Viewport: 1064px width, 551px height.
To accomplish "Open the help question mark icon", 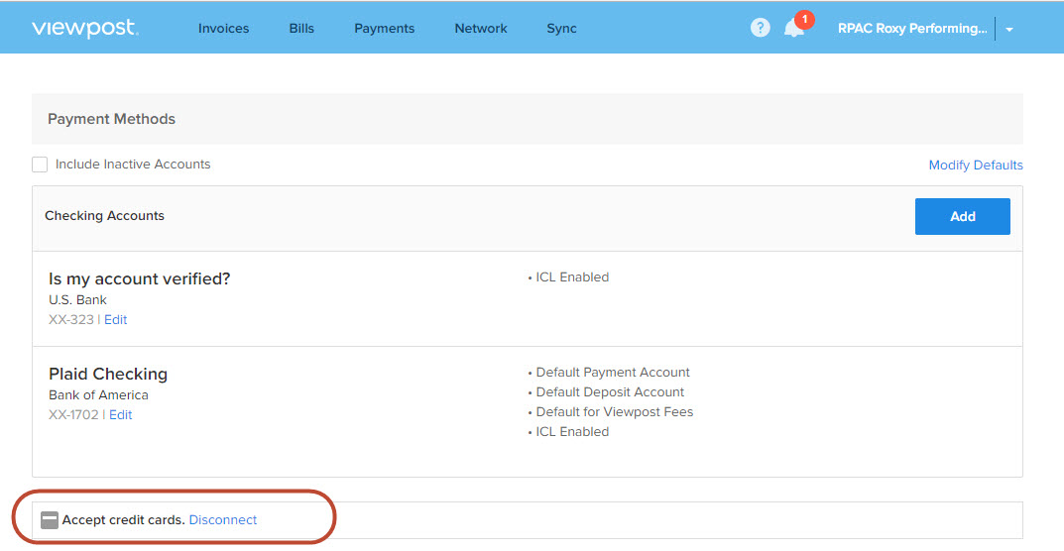I will 760,28.
